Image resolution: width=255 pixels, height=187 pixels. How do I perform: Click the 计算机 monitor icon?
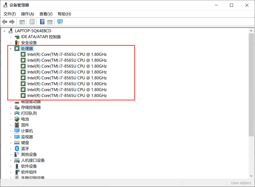pos(17,131)
